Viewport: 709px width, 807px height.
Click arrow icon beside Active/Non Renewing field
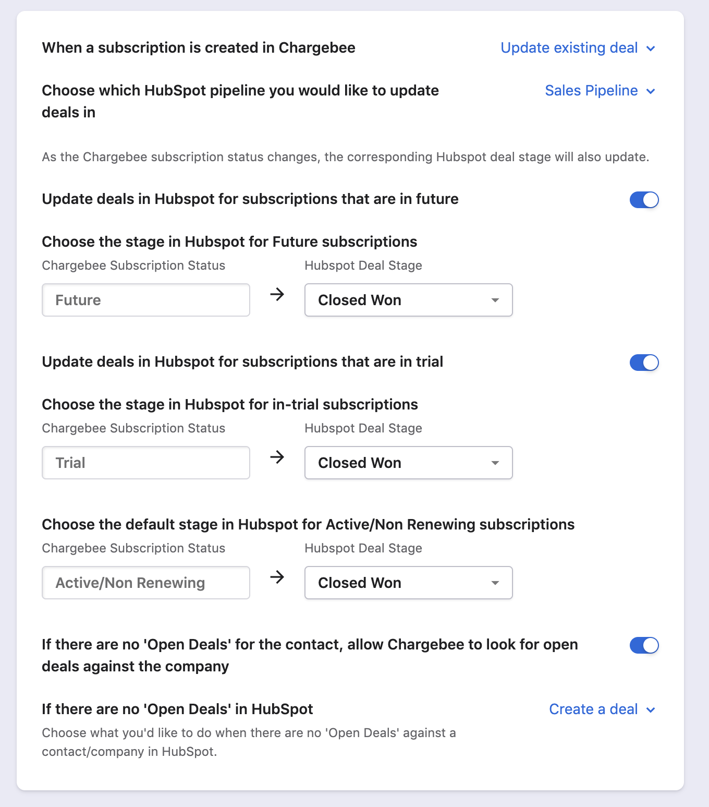click(277, 577)
